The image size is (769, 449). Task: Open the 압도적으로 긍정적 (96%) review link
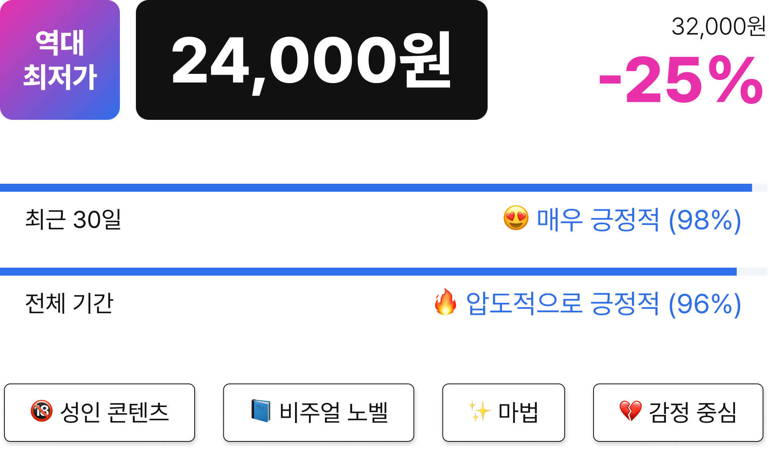pyautogui.click(x=604, y=304)
